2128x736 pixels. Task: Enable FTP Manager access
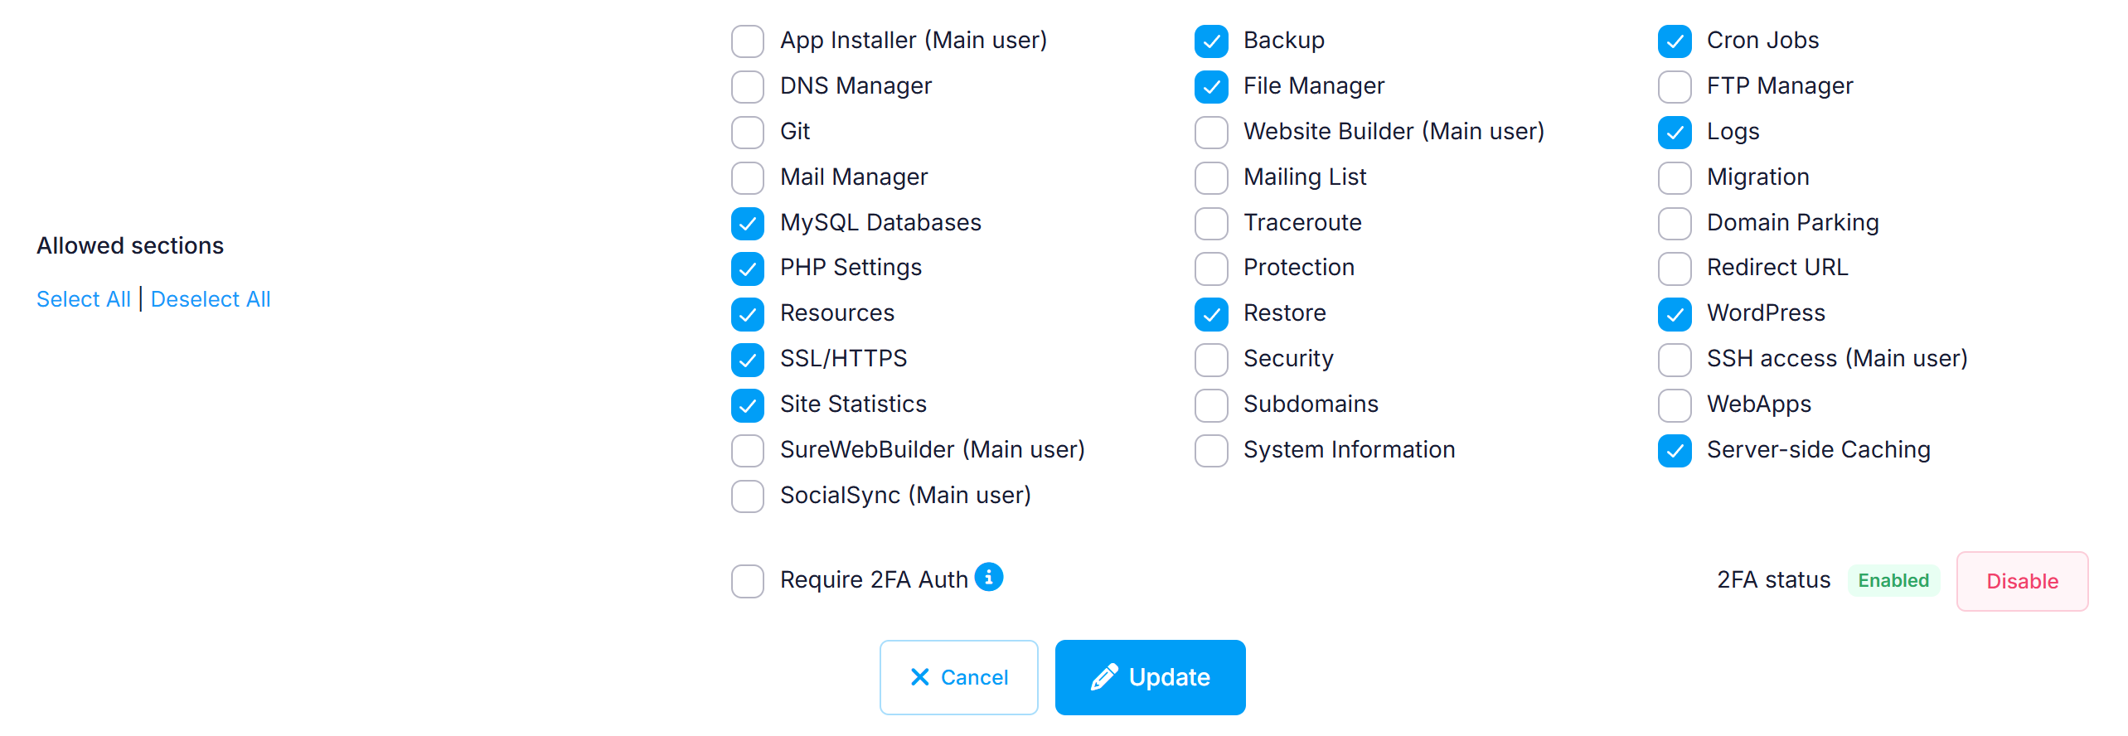[x=1675, y=86]
